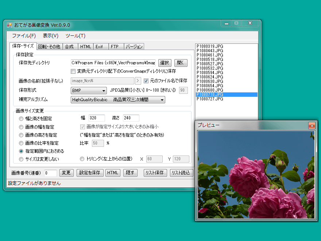Select P1080624.JPG in file list
The image size is (321, 241).
227,77
